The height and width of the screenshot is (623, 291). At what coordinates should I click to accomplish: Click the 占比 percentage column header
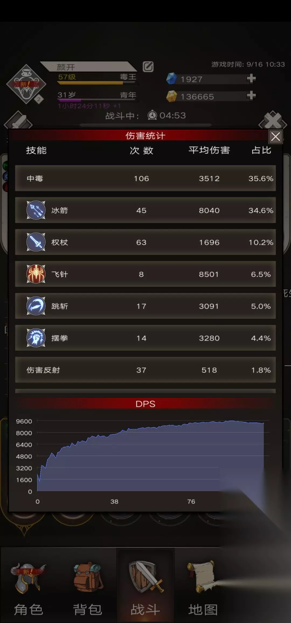[x=261, y=150]
